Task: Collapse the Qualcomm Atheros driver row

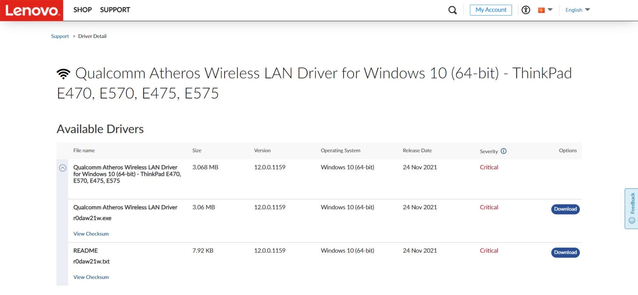Action: click(x=63, y=168)
